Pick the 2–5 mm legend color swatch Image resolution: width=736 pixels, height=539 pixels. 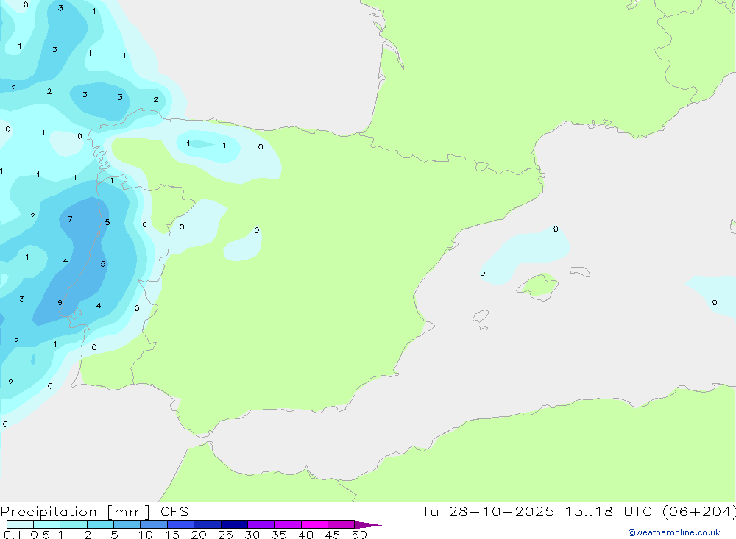pyautogui.click(x=100, y=524)
